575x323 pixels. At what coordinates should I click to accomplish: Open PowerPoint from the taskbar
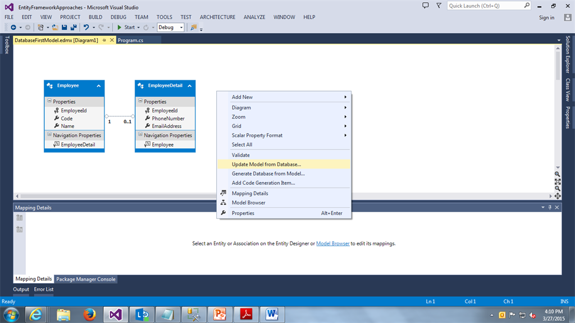(x=220, y=315)
